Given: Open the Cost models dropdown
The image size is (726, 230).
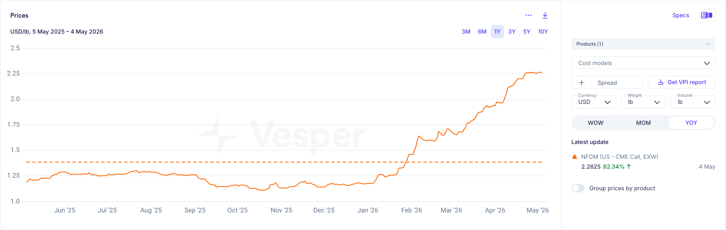Looking at the screenshot, I should click(x=643, y=63).
